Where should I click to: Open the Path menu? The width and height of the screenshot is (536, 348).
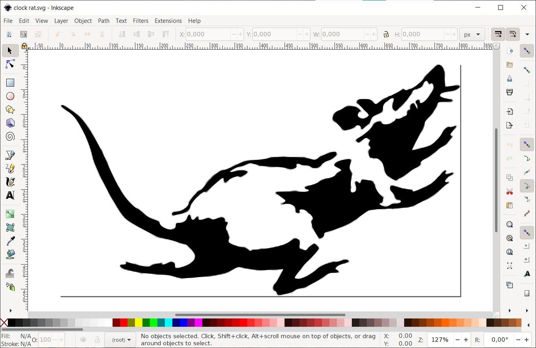point(104,21)
